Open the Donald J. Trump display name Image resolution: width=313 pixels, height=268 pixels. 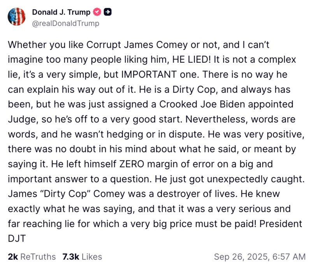tap(61, 12)
